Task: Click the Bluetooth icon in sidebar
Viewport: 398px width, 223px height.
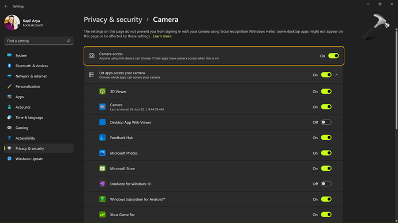Action: [9, 66]
